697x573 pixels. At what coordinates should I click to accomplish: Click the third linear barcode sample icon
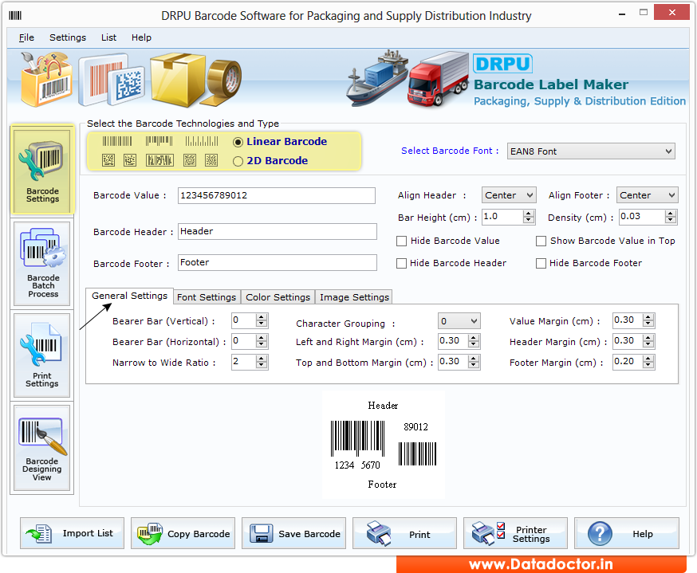pos(202,141)
